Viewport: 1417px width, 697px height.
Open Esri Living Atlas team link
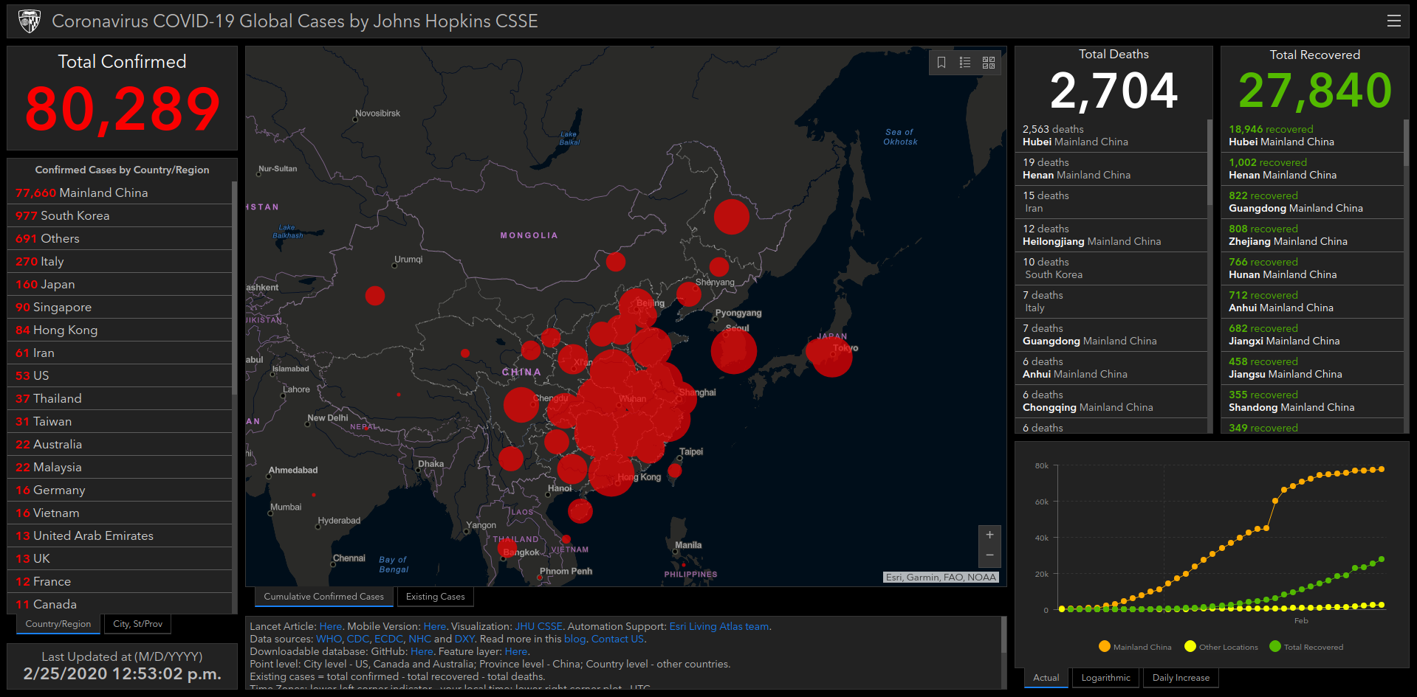(719, 626)
